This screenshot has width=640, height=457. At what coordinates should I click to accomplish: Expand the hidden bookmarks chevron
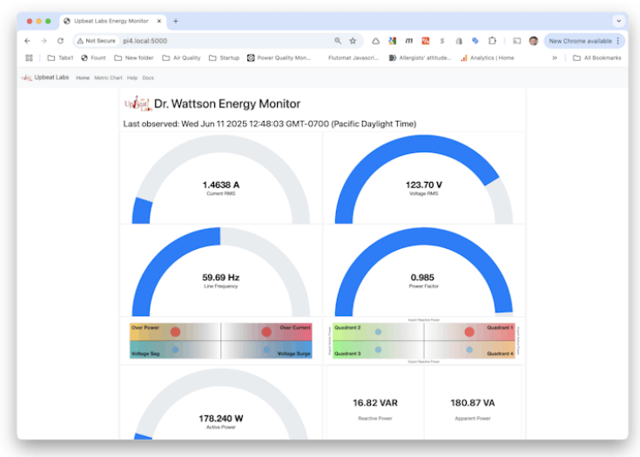(x=555, y=58)
